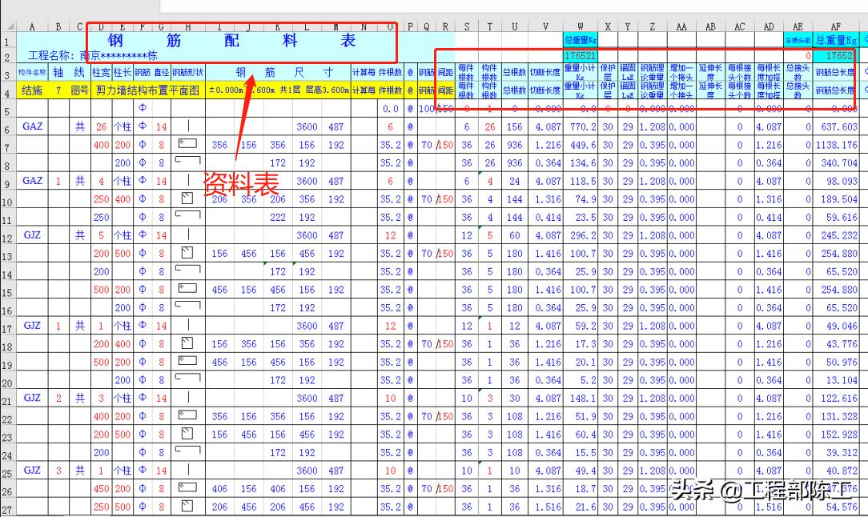Click the total weight value 176521
The width and height of the screenshot is (868, 517).
tap(580, 57)
